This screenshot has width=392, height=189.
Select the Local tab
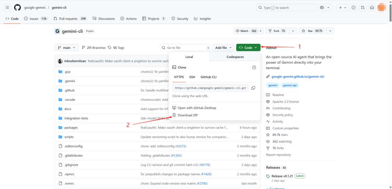click(189, 57)
